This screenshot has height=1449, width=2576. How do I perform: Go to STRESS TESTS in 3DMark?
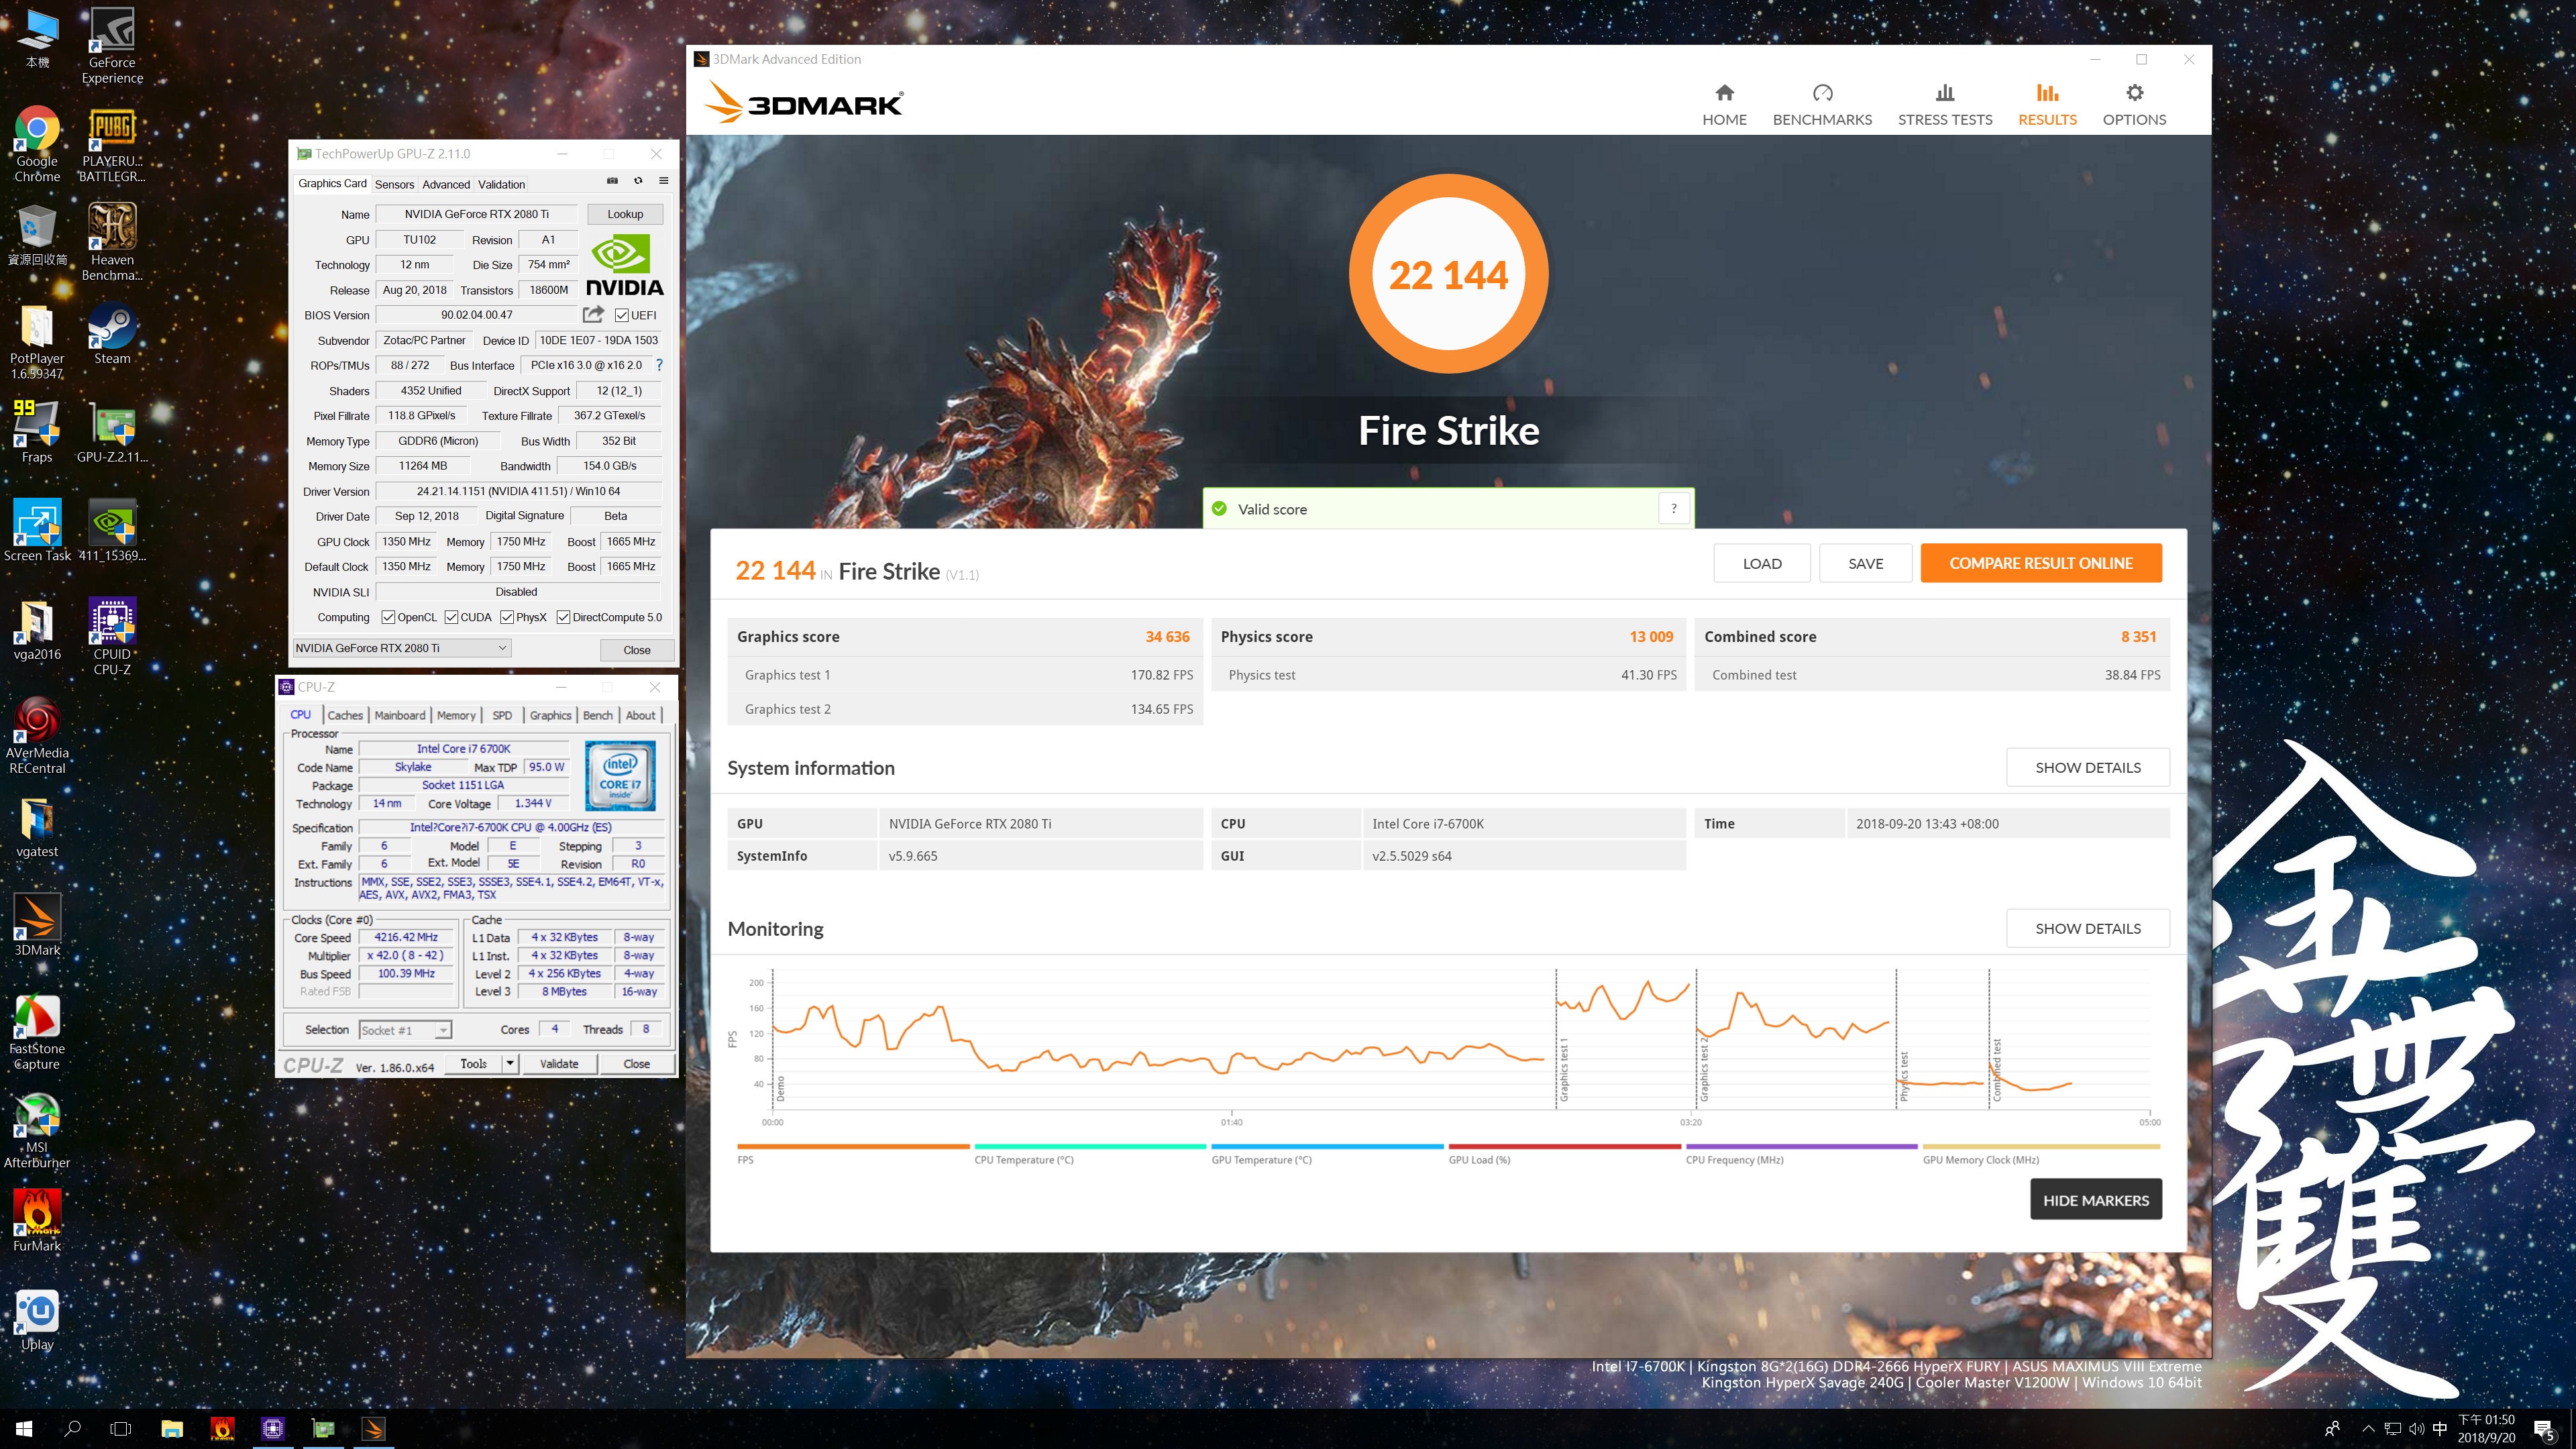coord(1945,105)
